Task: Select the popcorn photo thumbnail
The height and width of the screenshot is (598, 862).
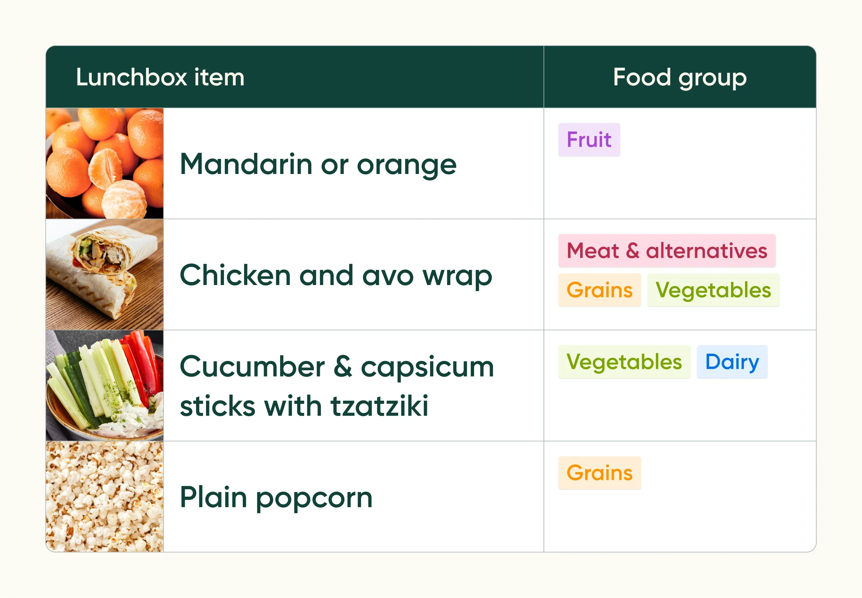Action: 105,496
